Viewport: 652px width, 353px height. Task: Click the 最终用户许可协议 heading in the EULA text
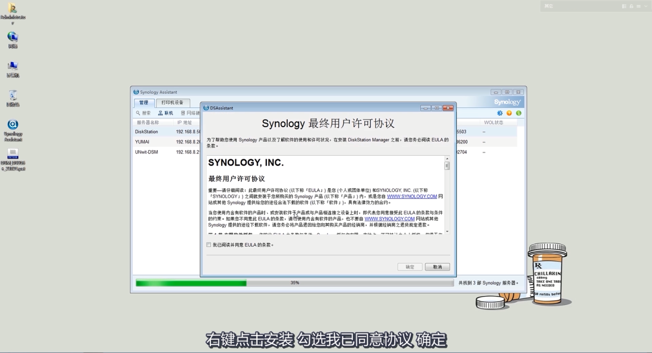pos(236,179)
